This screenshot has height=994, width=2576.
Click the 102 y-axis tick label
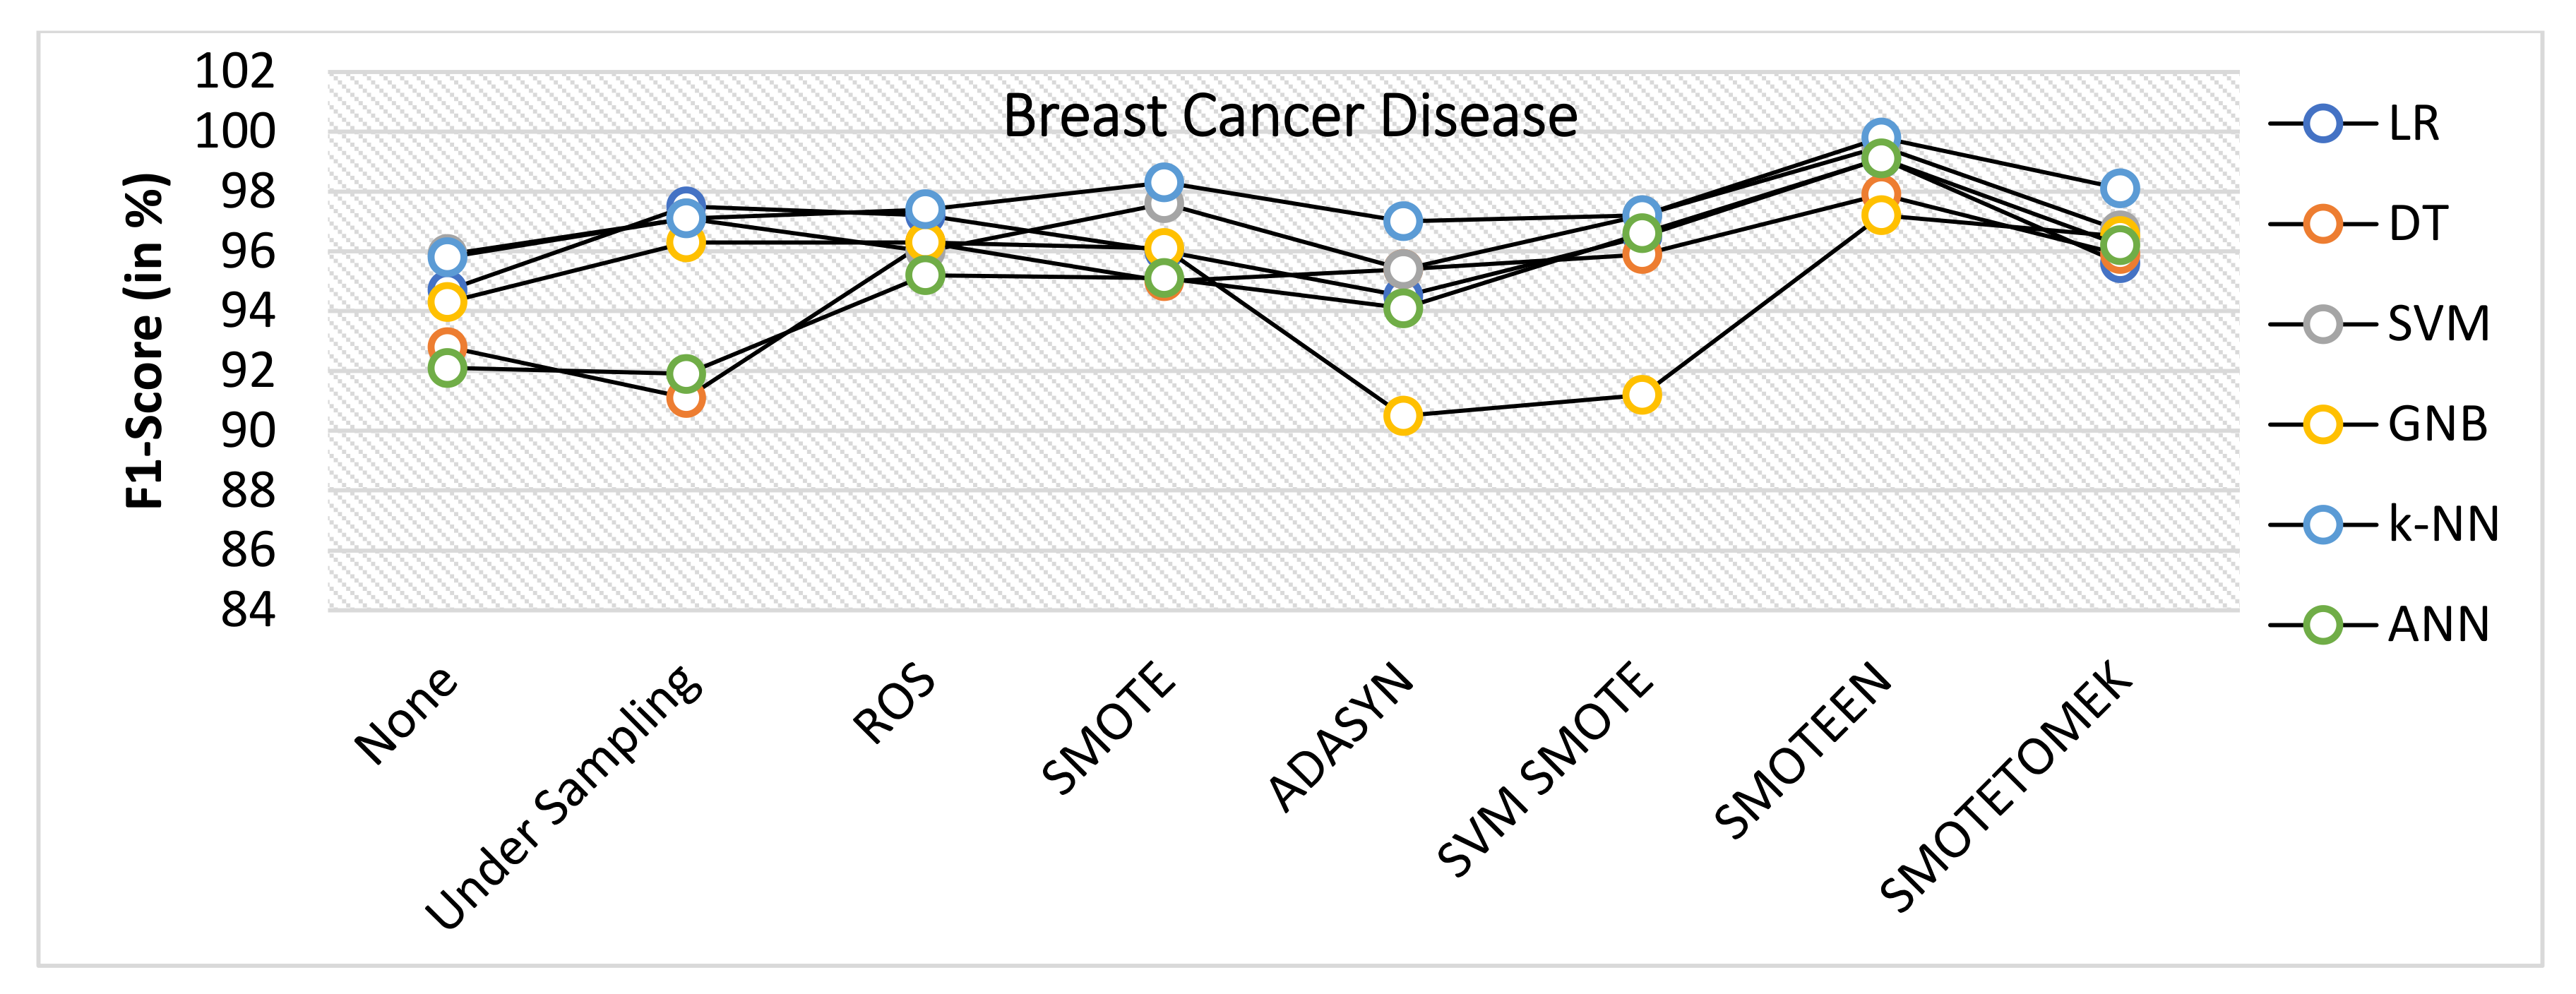[x=234, y=72]
